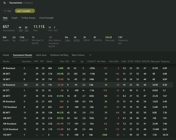Click the 2568 win rate value
The height and width of the screenshot is (140, 176).
click(105, 135)
